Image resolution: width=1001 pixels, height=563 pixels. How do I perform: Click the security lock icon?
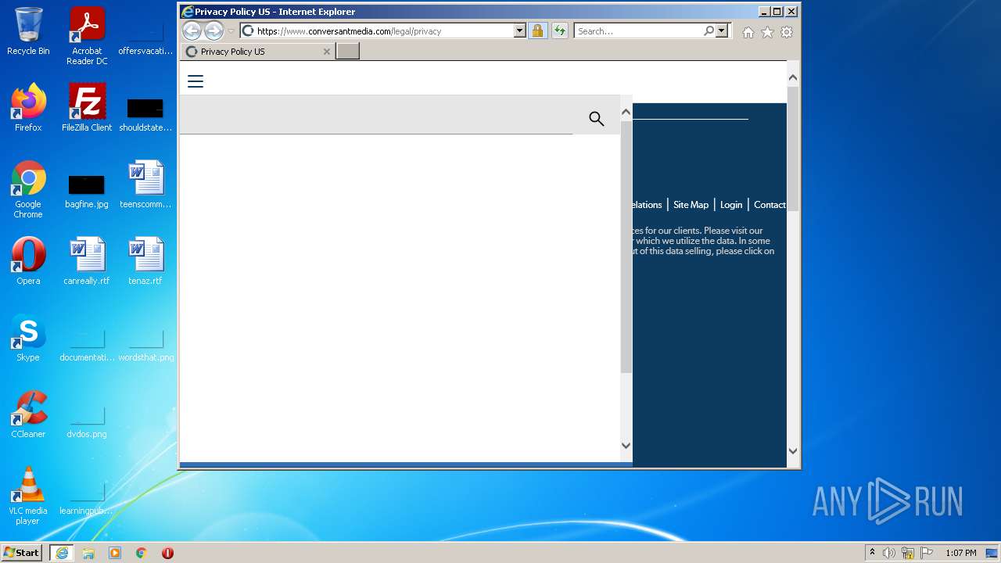(537, 30)
